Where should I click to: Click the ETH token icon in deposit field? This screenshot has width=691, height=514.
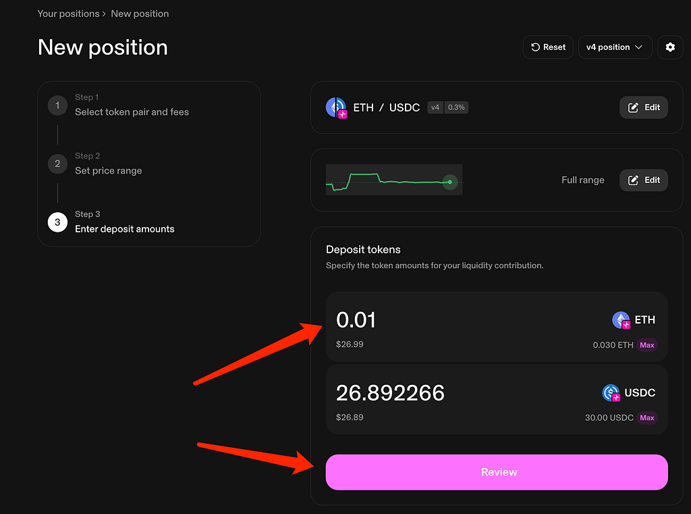(621, 320)
